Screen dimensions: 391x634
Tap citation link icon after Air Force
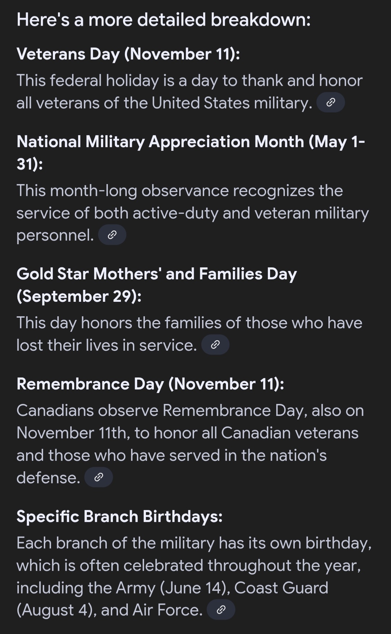click(x=221, y=610)
